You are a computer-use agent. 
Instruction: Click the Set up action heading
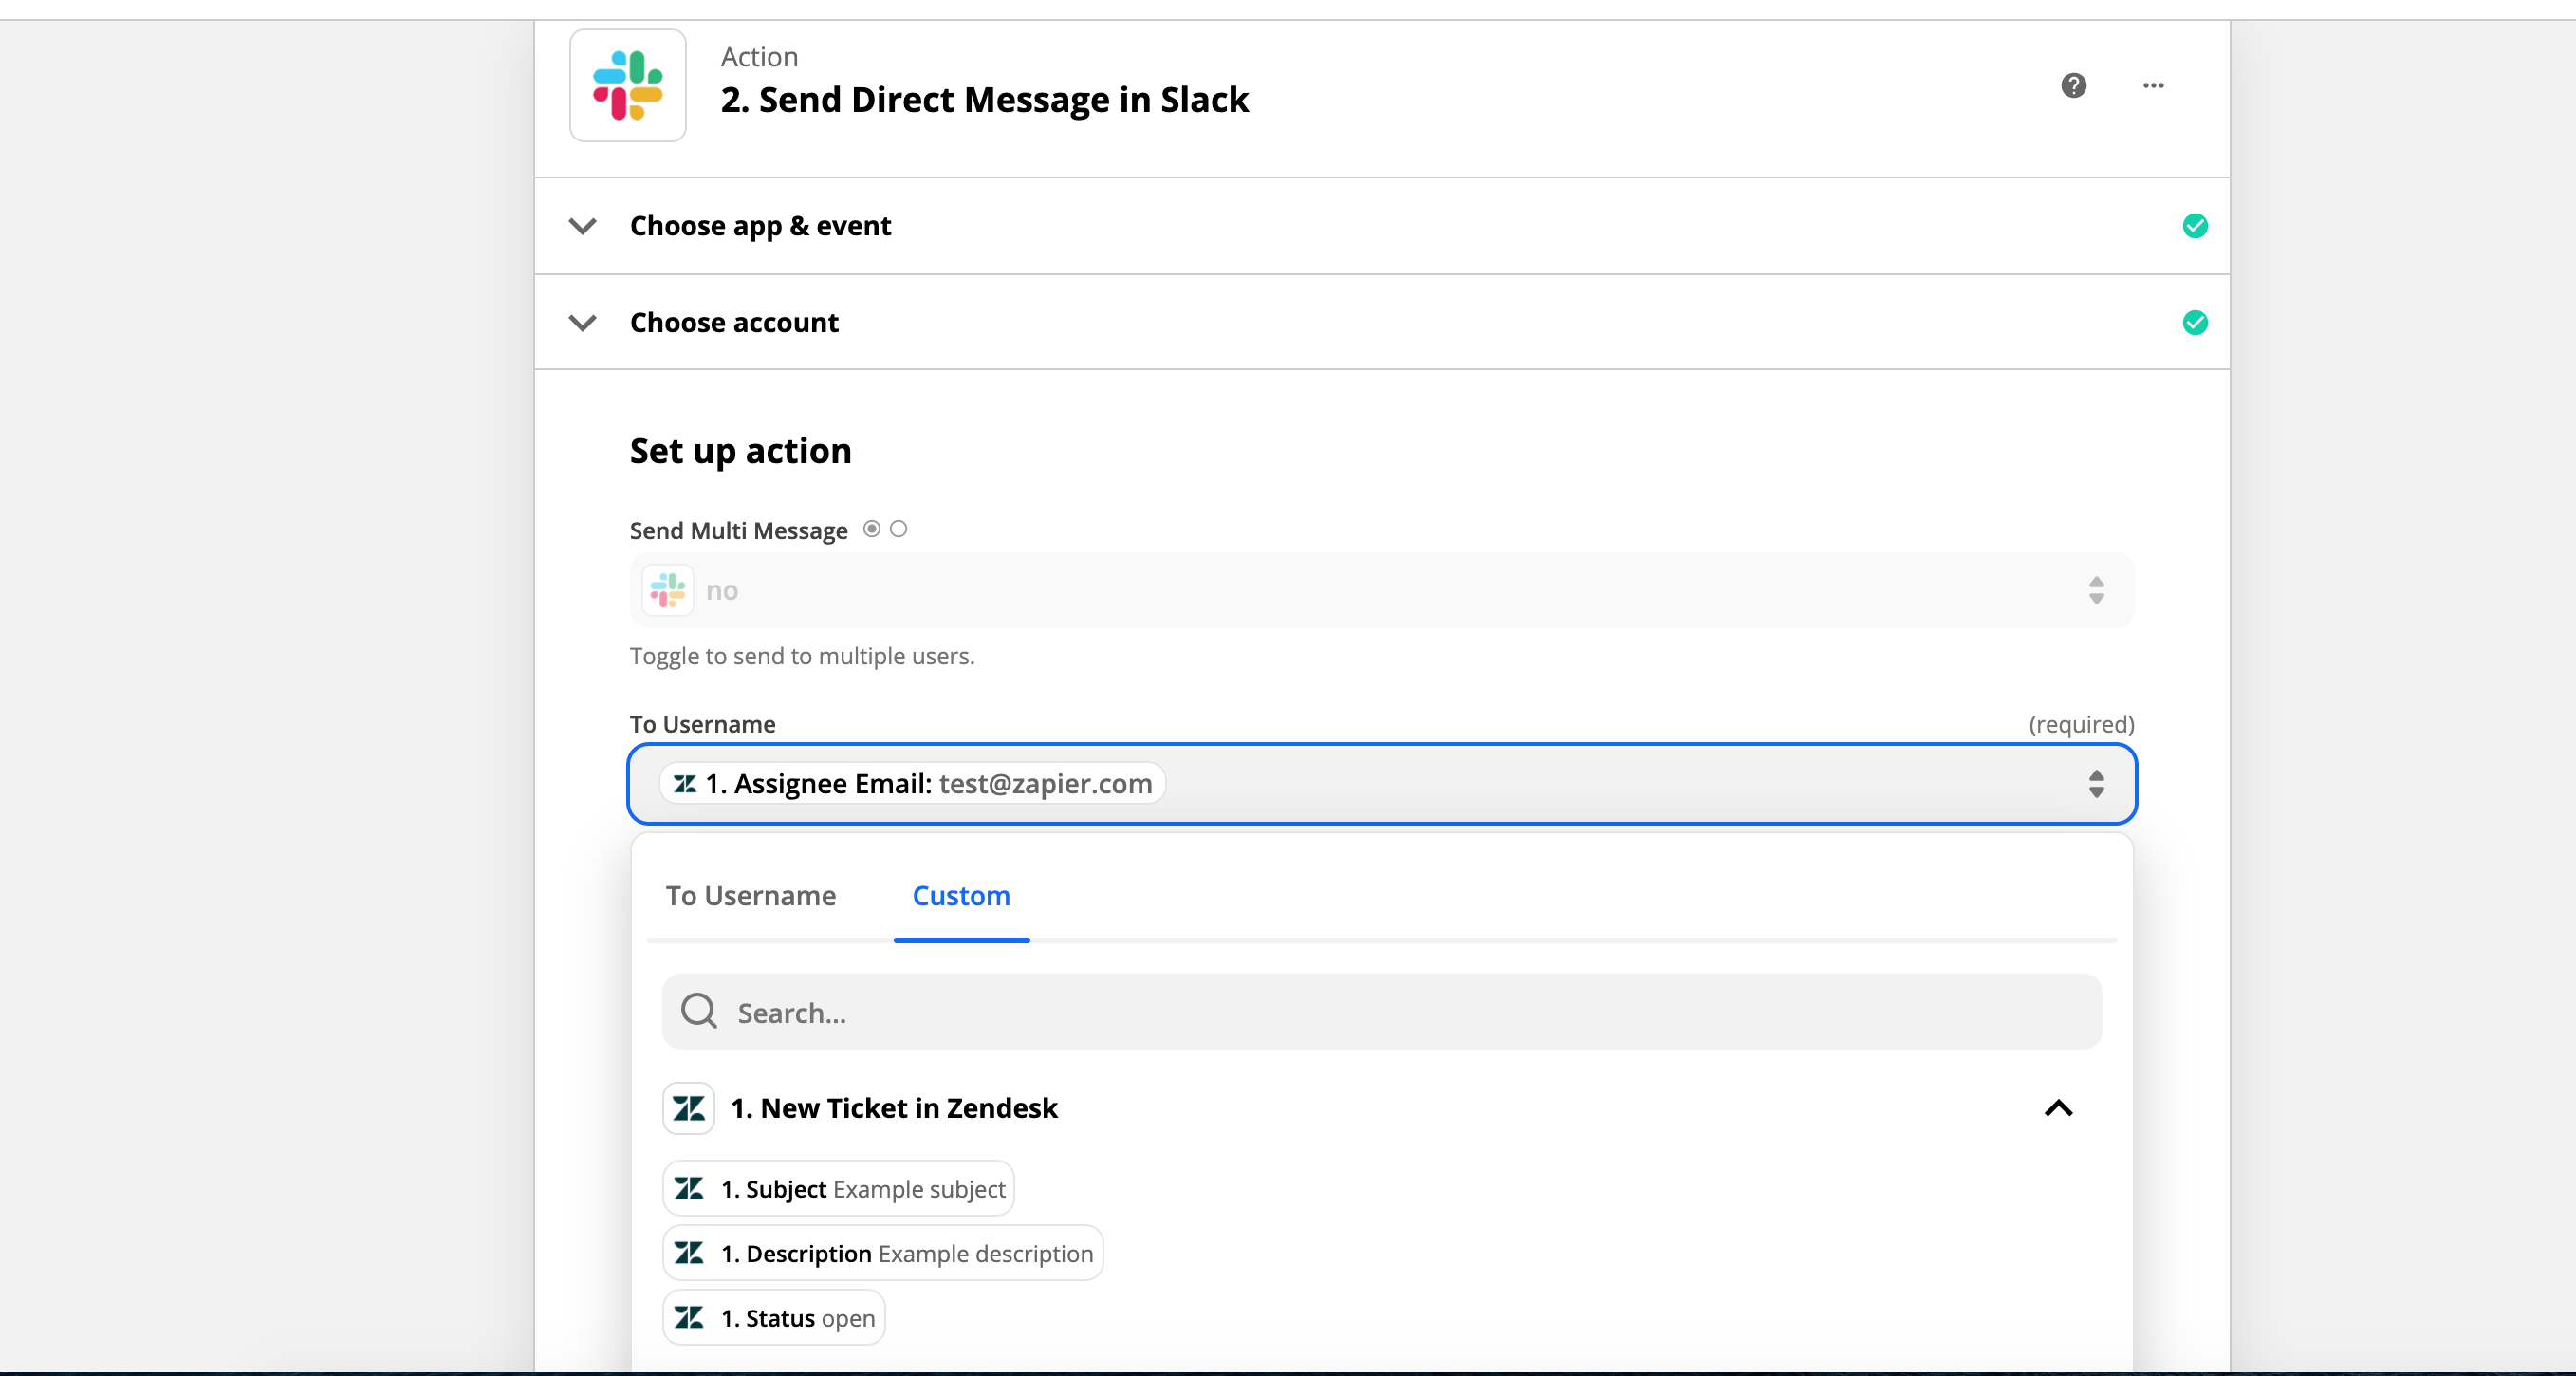[x=740, y=450]
